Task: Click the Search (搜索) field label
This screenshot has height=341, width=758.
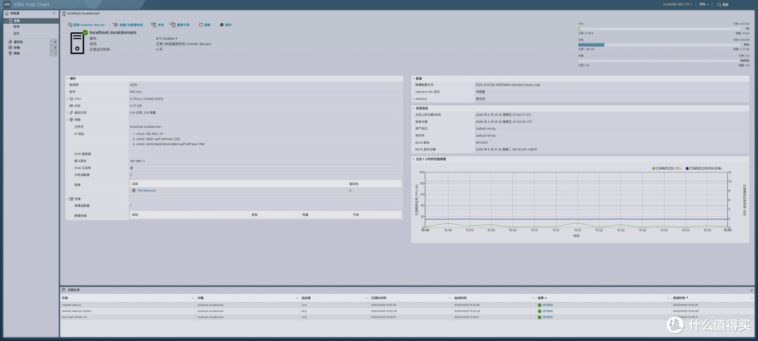Action: point(726,4)
